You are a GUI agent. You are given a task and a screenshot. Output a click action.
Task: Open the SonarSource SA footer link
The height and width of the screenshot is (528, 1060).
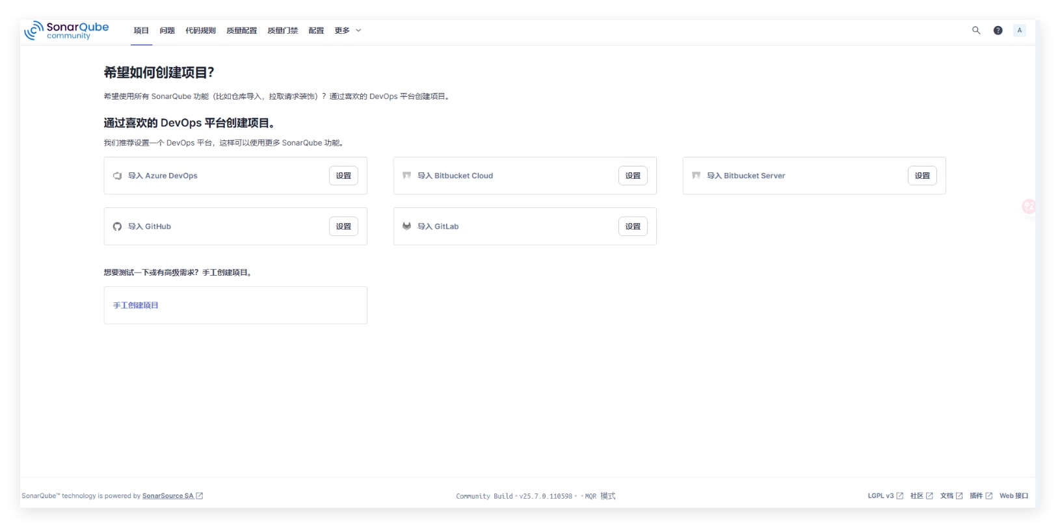(x=168, y=496)
